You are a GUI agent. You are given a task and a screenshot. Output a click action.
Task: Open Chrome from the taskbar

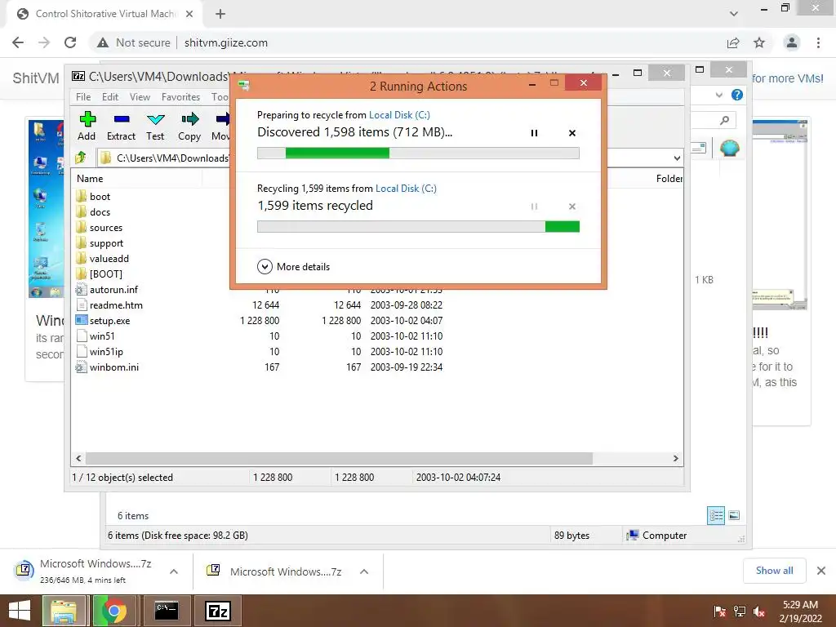point(113,611)
